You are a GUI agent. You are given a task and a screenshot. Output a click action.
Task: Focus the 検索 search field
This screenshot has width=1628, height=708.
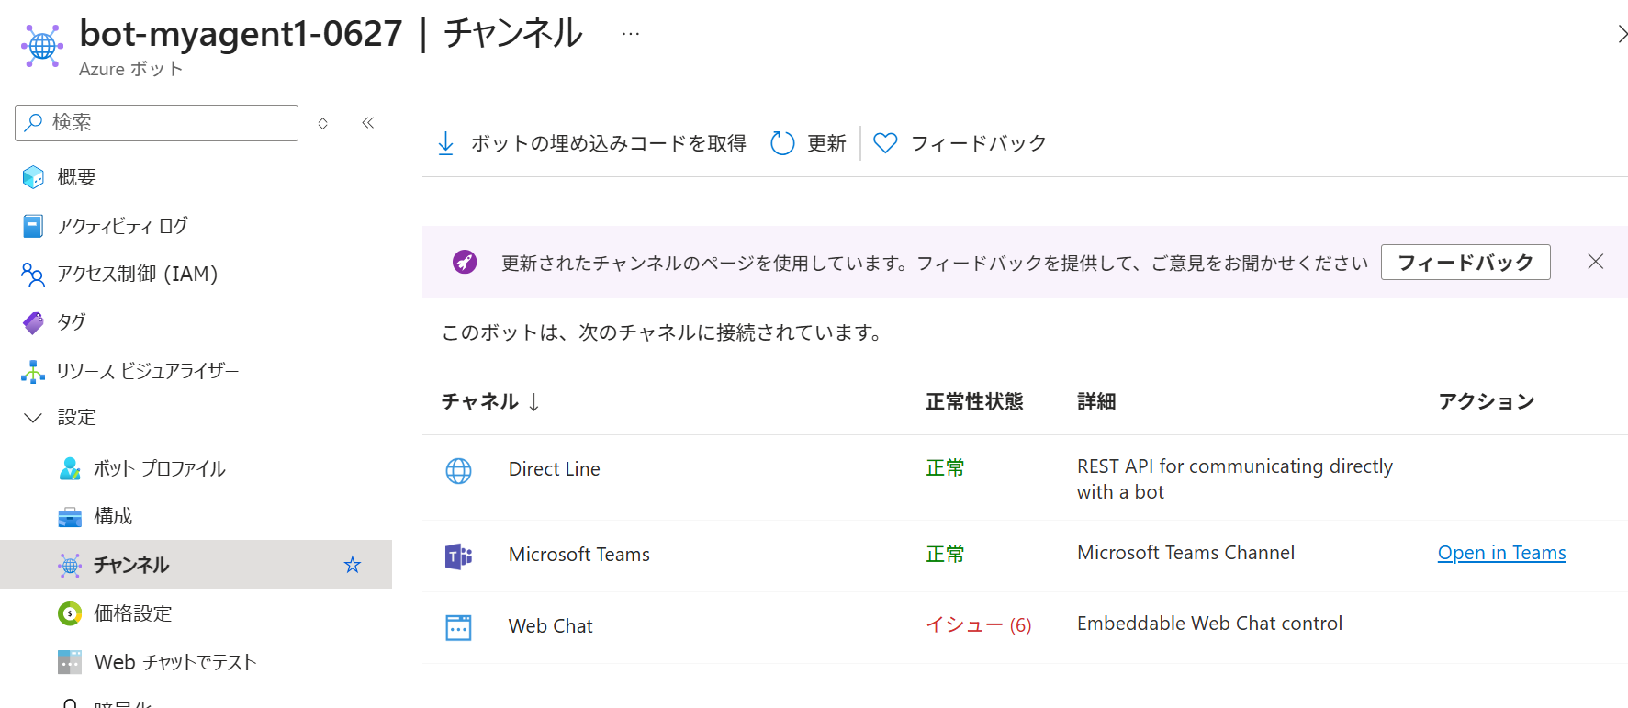click(156, 122)
